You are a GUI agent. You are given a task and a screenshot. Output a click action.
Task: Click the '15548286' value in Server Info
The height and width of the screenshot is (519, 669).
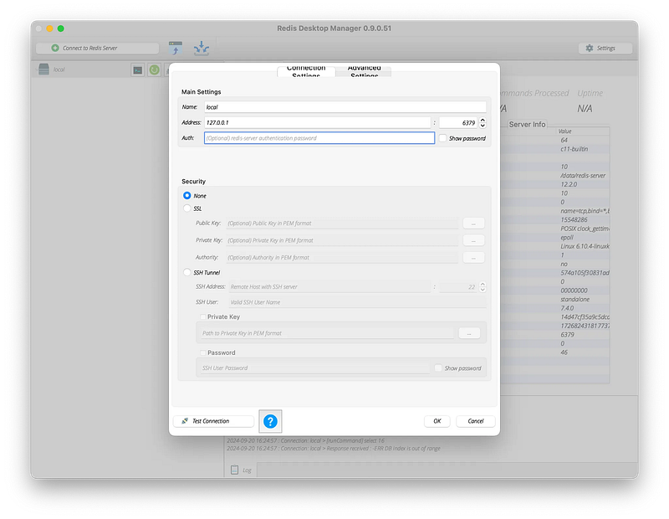point(574,219)
